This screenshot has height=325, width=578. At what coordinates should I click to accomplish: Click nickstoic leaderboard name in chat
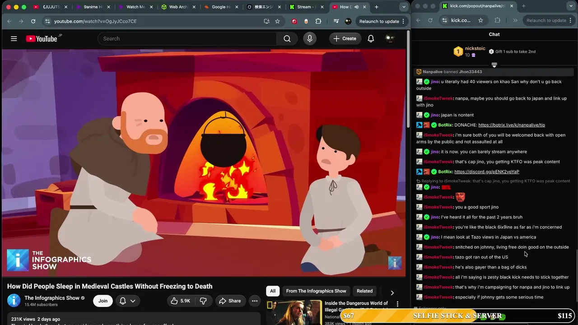tap(475, 48)
